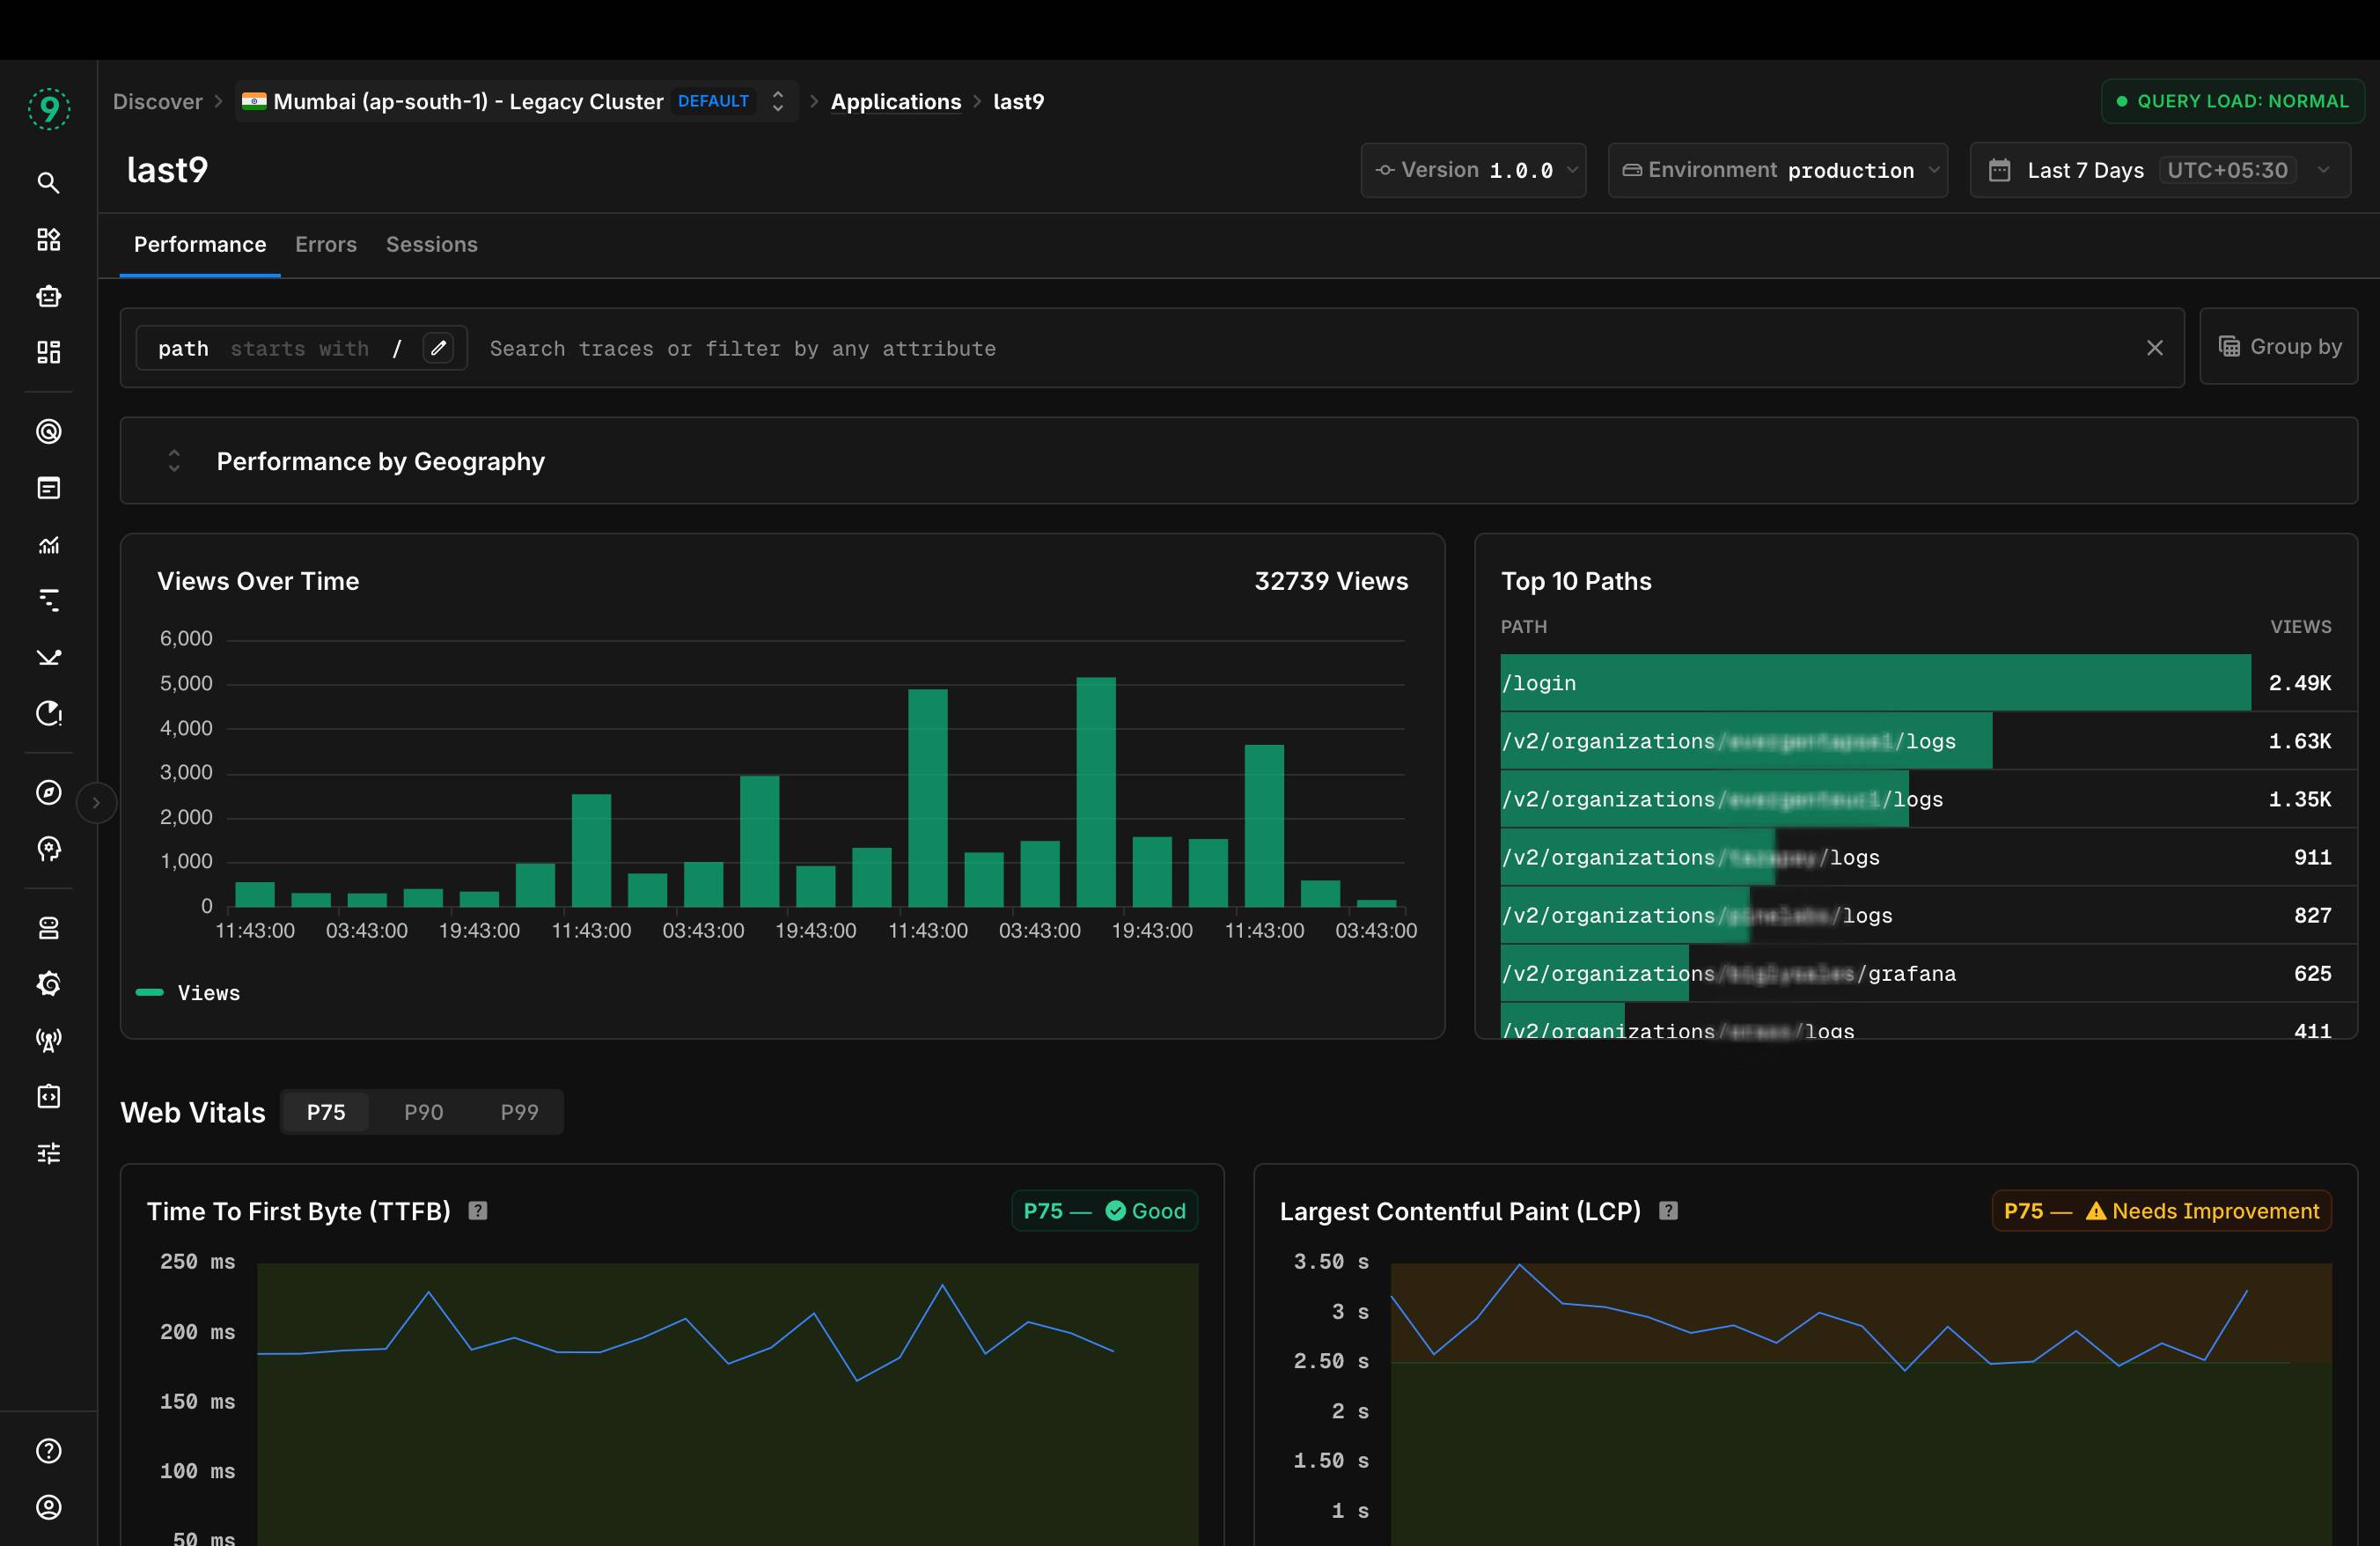The image size is (2380, 1546).
Task: Click the Applications breadcrumb link
Action: point(896,101)
